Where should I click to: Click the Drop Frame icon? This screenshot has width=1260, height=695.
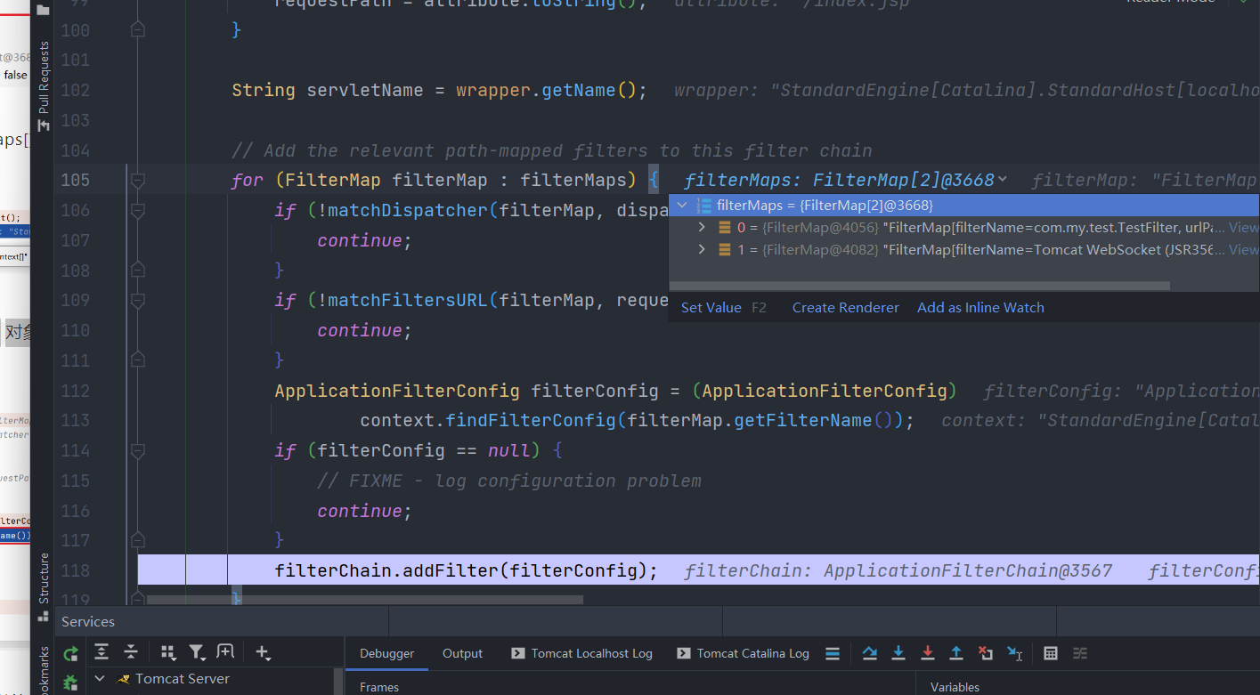(x=985, y=653)
